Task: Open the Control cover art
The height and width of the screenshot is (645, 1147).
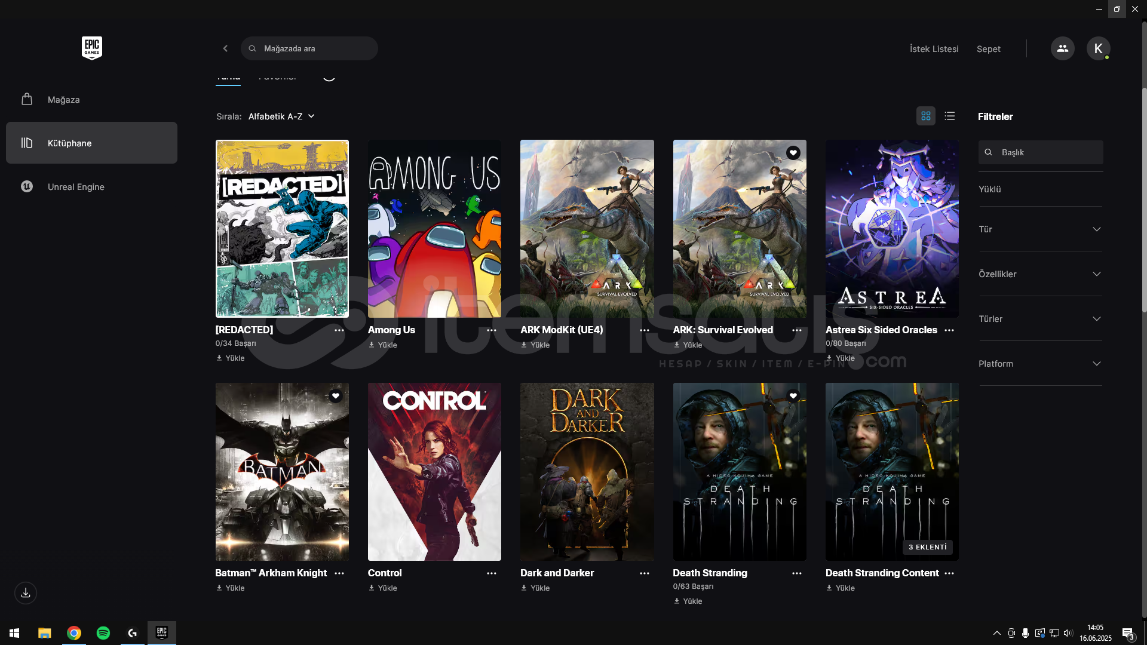Action: tap(434, 472)
